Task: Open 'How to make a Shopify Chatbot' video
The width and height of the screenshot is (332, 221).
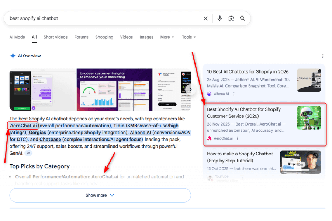Action: [x=240, y=157]
